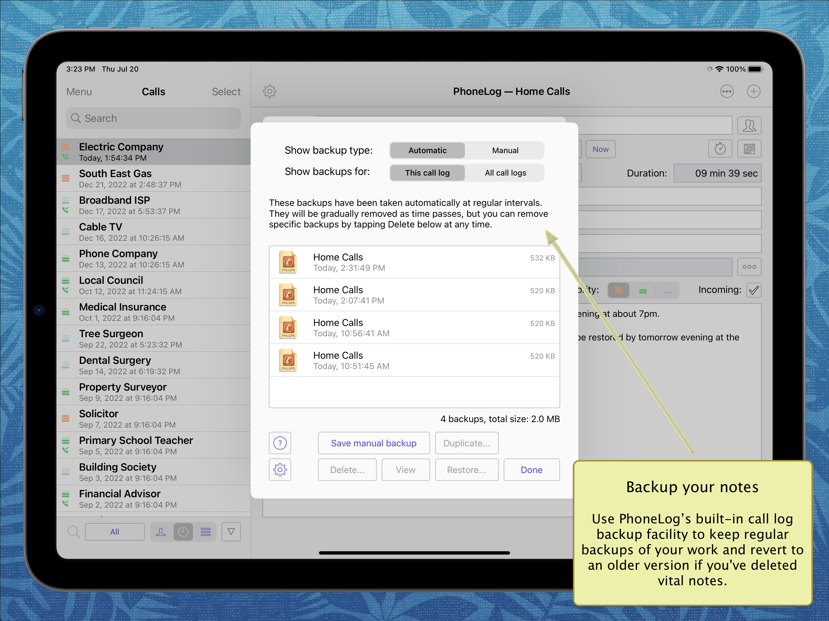Viewport: 829px width, 621px height.
Task: Choose Automatic backup type
Action: coord(427,150)
